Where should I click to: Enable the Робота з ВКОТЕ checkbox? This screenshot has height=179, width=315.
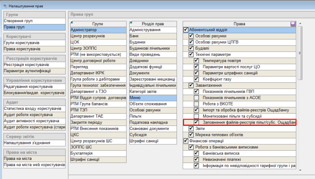click(x=196, y=104)
